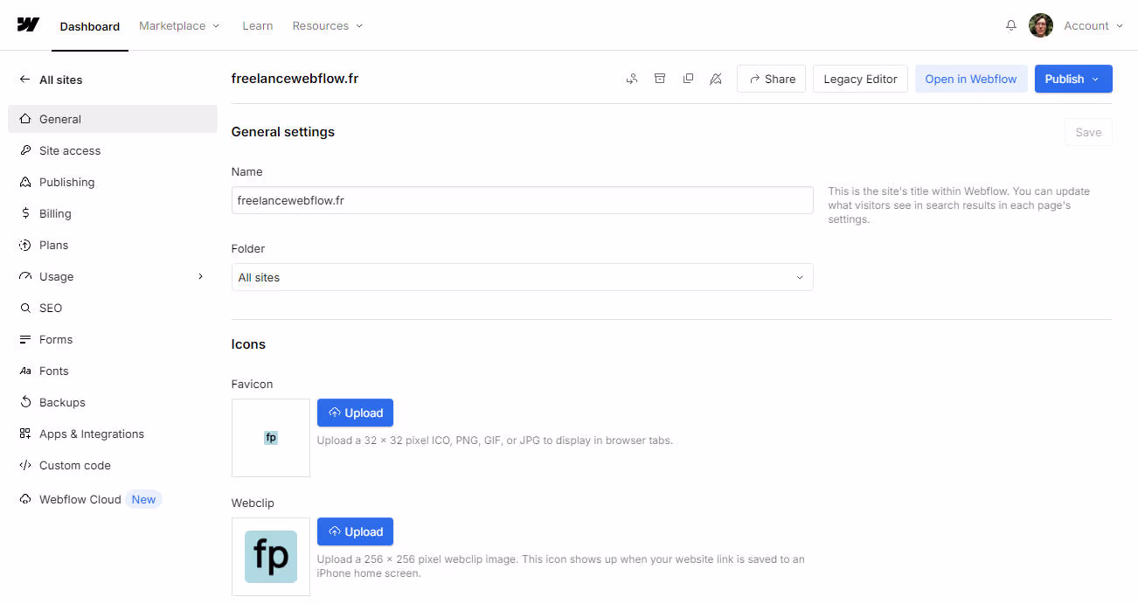The image size is (1138, 604).
Task: Click the muted notifications icon for this site
Action: click(x=716, y=79)
